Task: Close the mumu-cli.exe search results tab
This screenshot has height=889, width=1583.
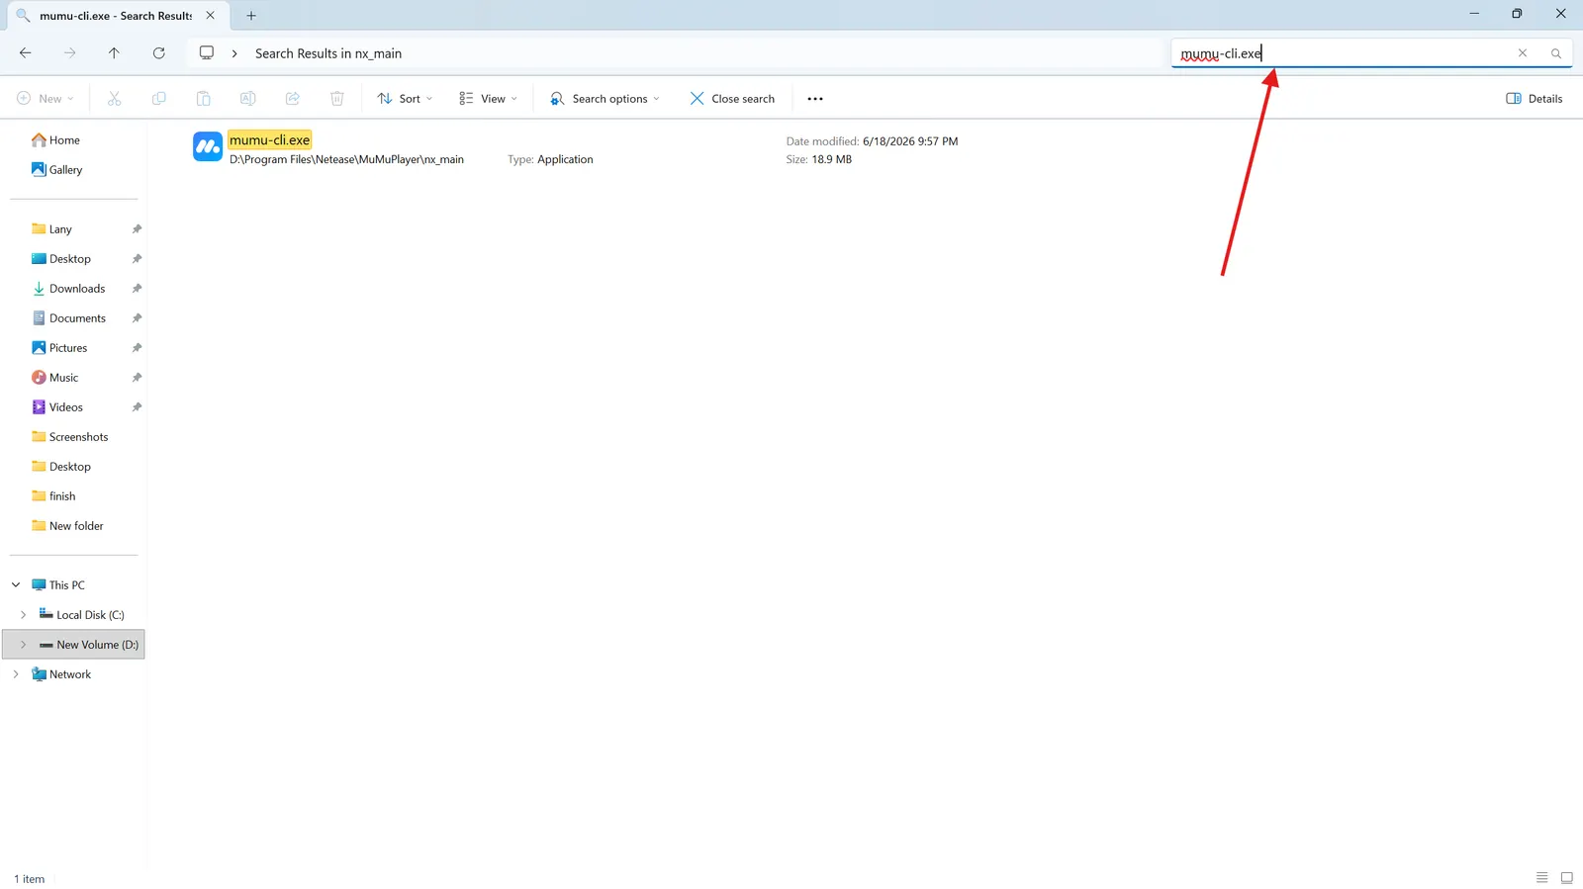Action: click(210, 16)
